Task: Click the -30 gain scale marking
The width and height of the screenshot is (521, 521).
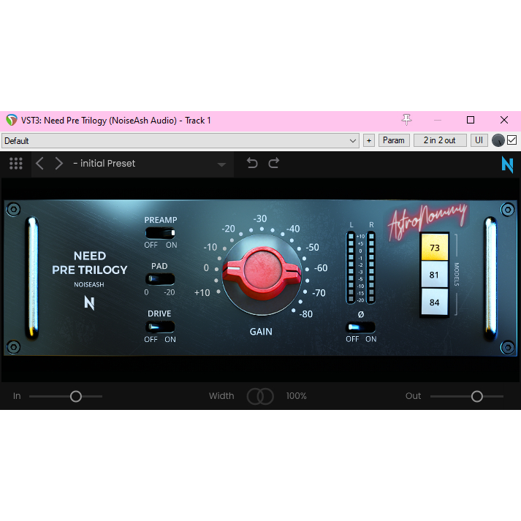Action: [x=260, y=218]
